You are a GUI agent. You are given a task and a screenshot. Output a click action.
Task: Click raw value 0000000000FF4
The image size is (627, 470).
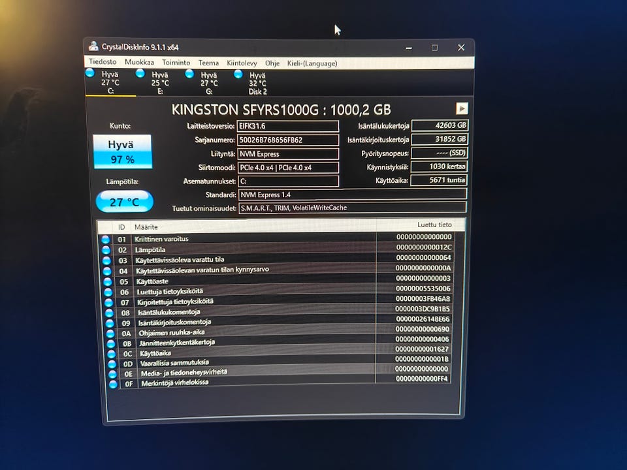pyautogui.click(x=421, y=379)
